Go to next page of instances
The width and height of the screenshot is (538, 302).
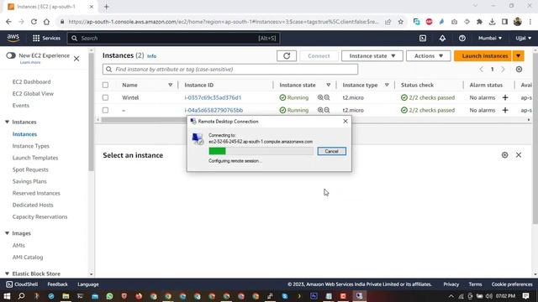[x=503, y=69]
